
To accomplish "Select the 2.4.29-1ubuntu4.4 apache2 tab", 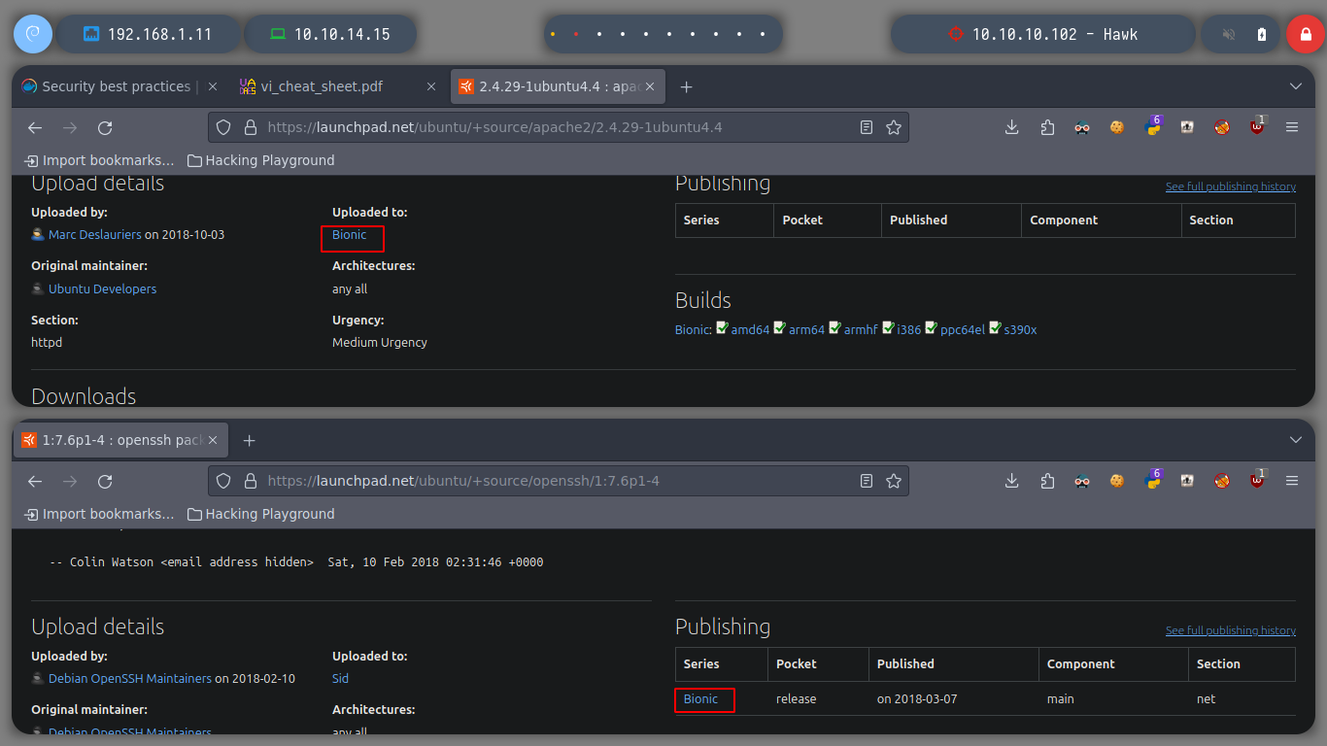I will click(x=558, y=86).
